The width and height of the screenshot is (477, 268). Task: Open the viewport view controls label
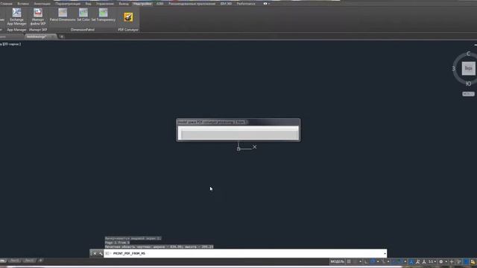(x=10, y=44)
